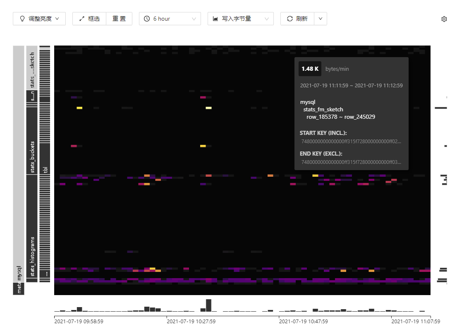Toggle the 框选 box selection mode
The image size is (457, 334).
pos(89,19)
